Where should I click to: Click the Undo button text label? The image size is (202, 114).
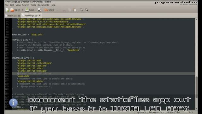click(x=51, y=10)
